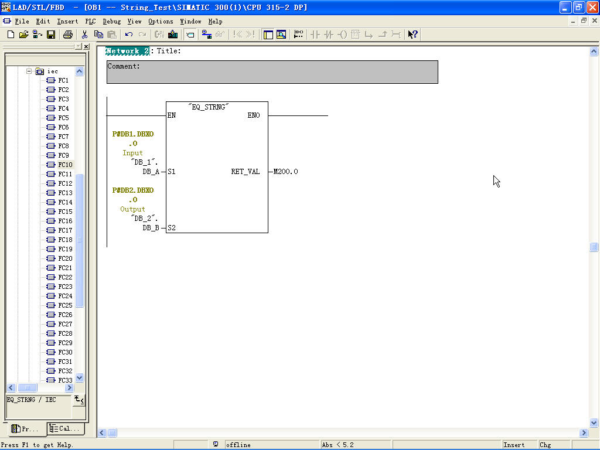The image size is (600, 450).
Task: Click the Download to PLC icon
Action: (x=173, y=35)
